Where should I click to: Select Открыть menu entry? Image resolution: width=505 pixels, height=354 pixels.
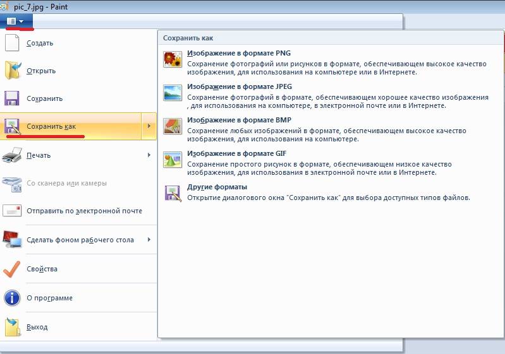pos(78,71)
